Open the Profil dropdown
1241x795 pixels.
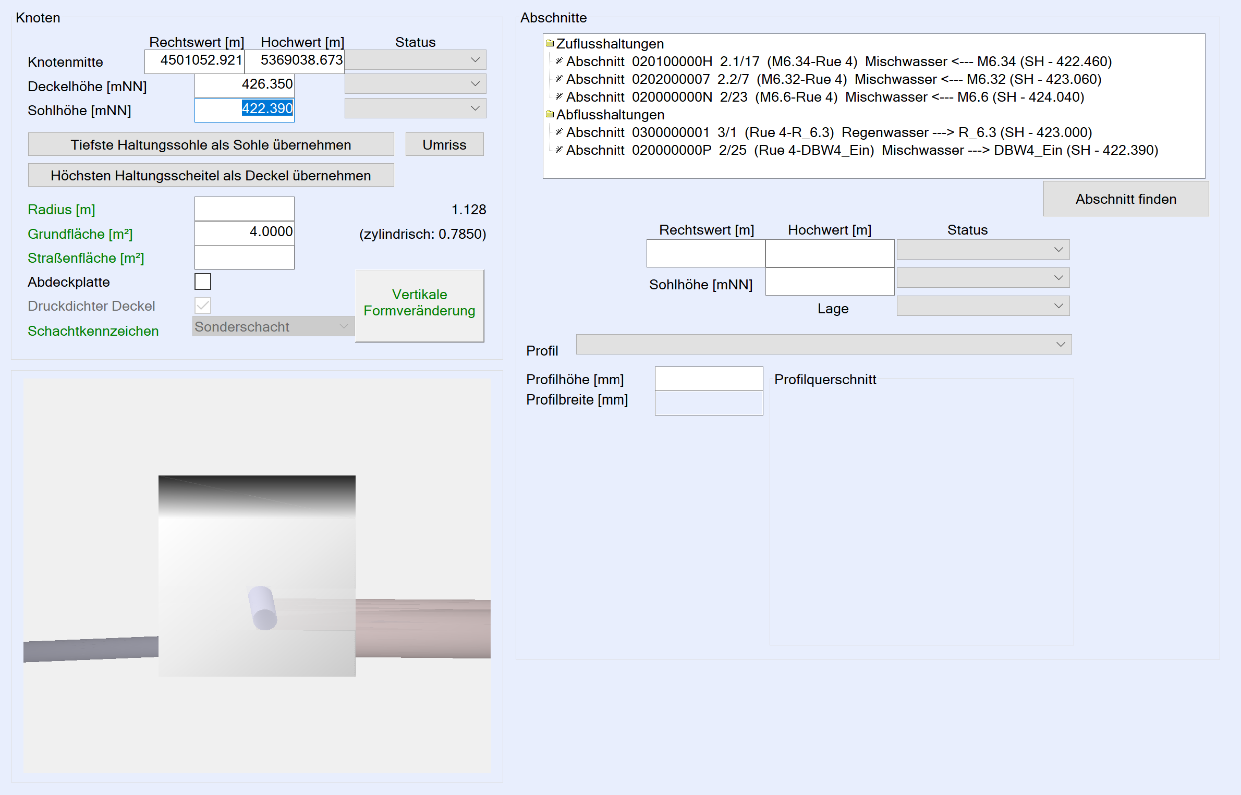pyautogui.click(x=823, y=345)
